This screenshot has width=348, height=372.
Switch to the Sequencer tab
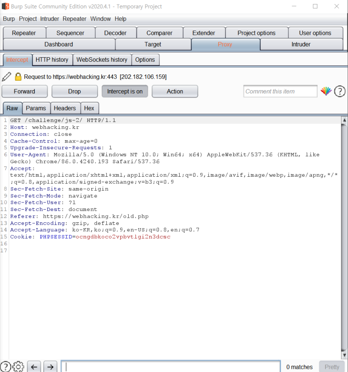tap(70, 33)
